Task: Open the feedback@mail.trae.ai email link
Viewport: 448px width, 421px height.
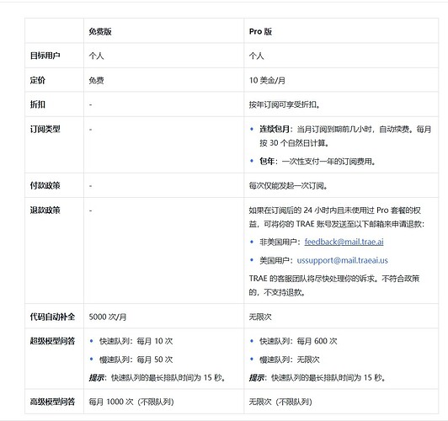Action: point(344,242)
